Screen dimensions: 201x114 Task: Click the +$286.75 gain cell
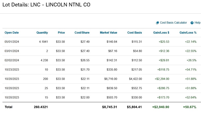[163, 88]
